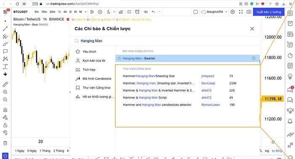Image resolution: width=295 pixels, height=159 pixels.
Task: Toggle hide all drawings eye icon
Action: click(x=5, y=132)
